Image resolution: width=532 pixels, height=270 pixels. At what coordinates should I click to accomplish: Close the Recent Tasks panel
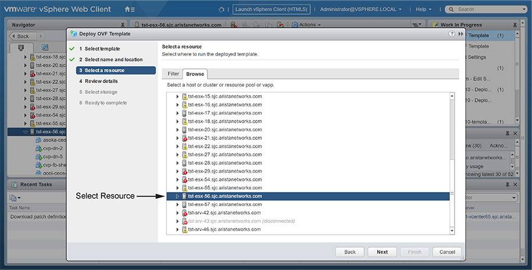pyautogui.click(x=515, y=184)
